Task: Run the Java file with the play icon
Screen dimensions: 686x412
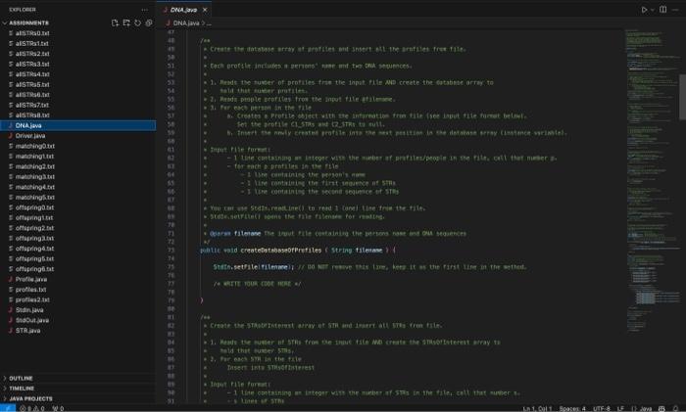Action: (644, 10)
